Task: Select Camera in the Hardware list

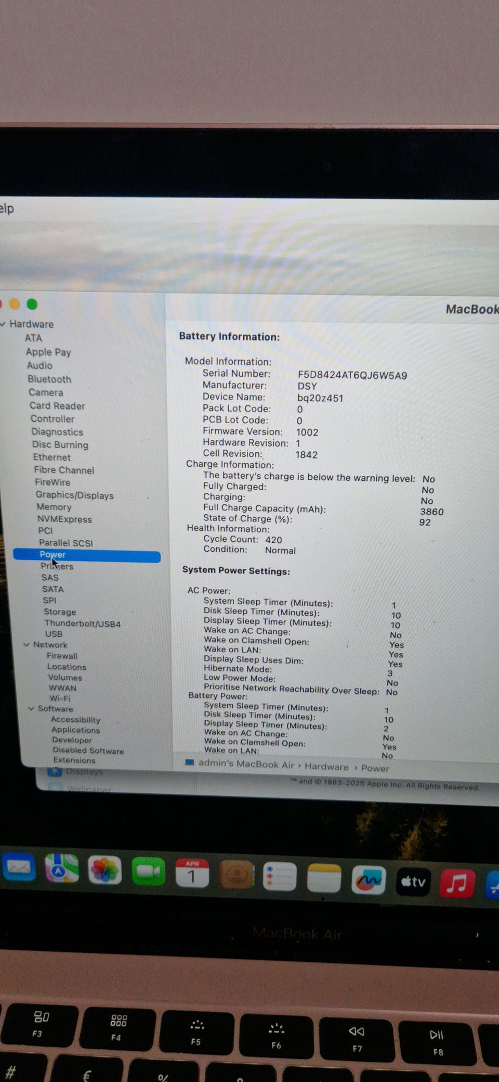Action: (46, 392)
